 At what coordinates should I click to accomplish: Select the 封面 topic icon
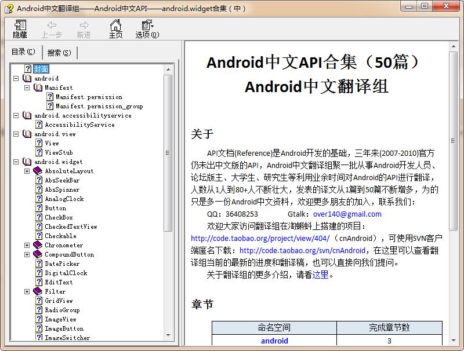(x=28, y=69)
